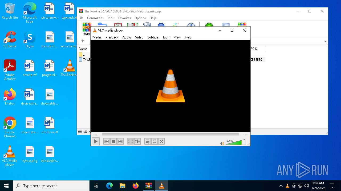This screenshot has width=341, height=191.
Task: Open Recycle Bin desktop icon
Action: click(x=10, y=11)
